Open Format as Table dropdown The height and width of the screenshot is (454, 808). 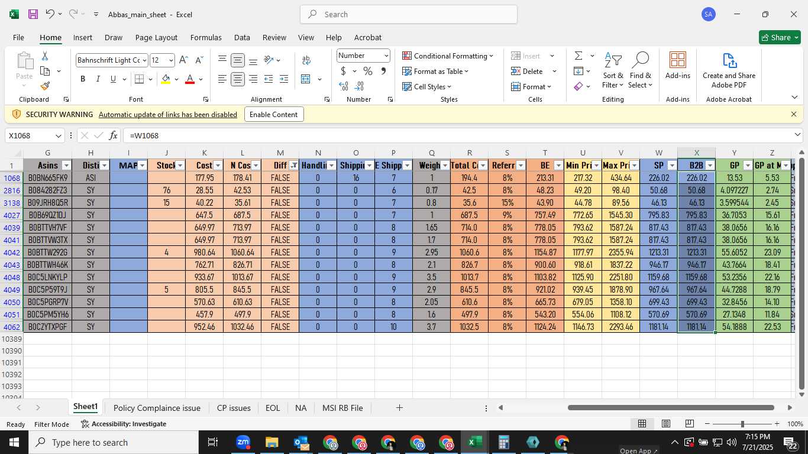(435, 71)
